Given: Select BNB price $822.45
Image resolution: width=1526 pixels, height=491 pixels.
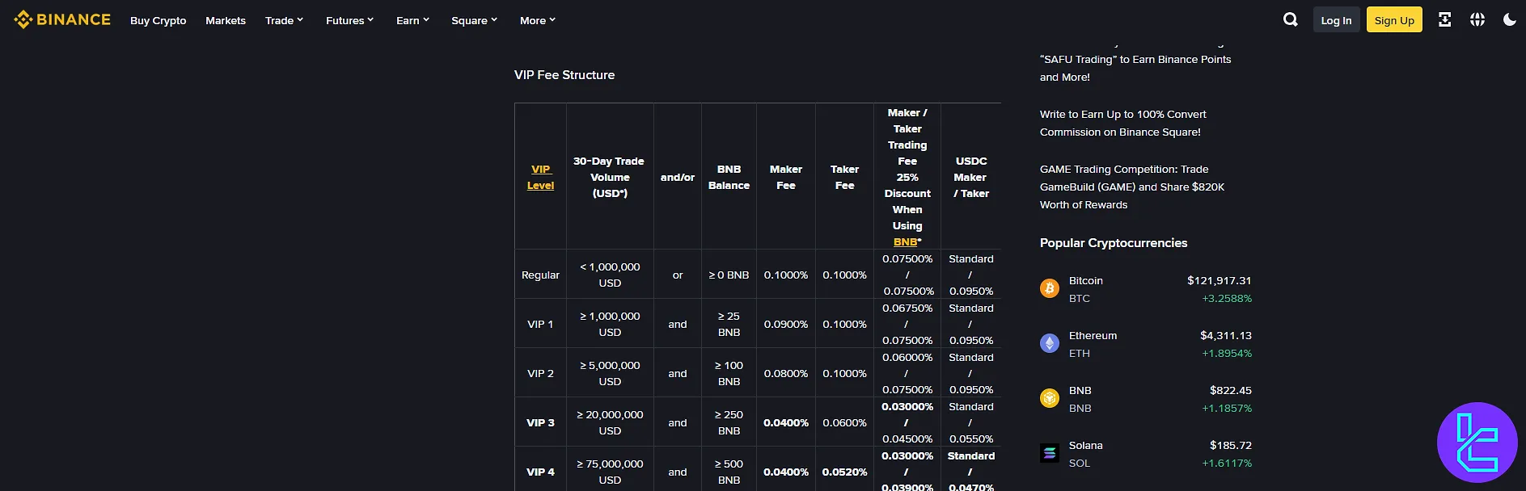Looking at the screenshot, I should point(1231,390).
